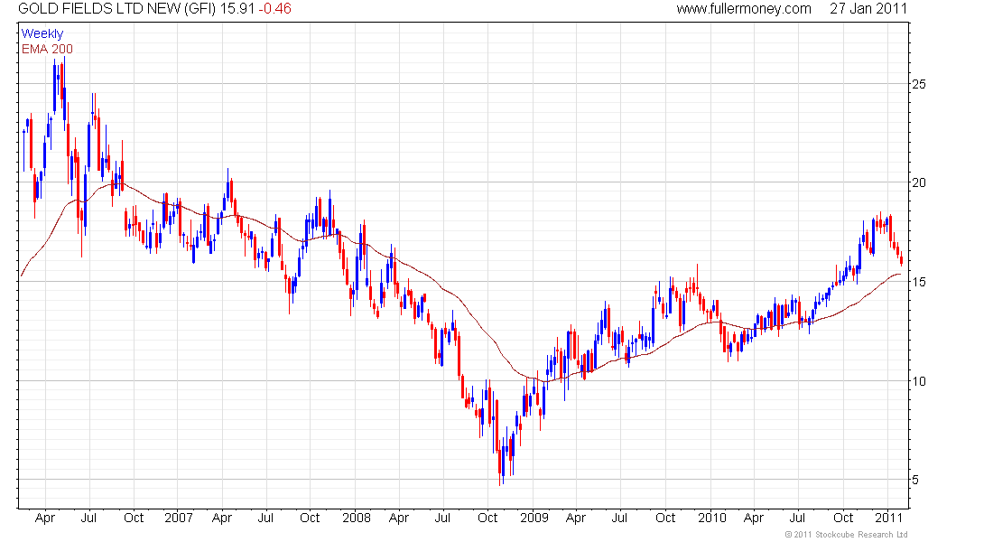Click the final red candlestick at chart's right edge
Viewport: 993px width, 542px height.
901,260
